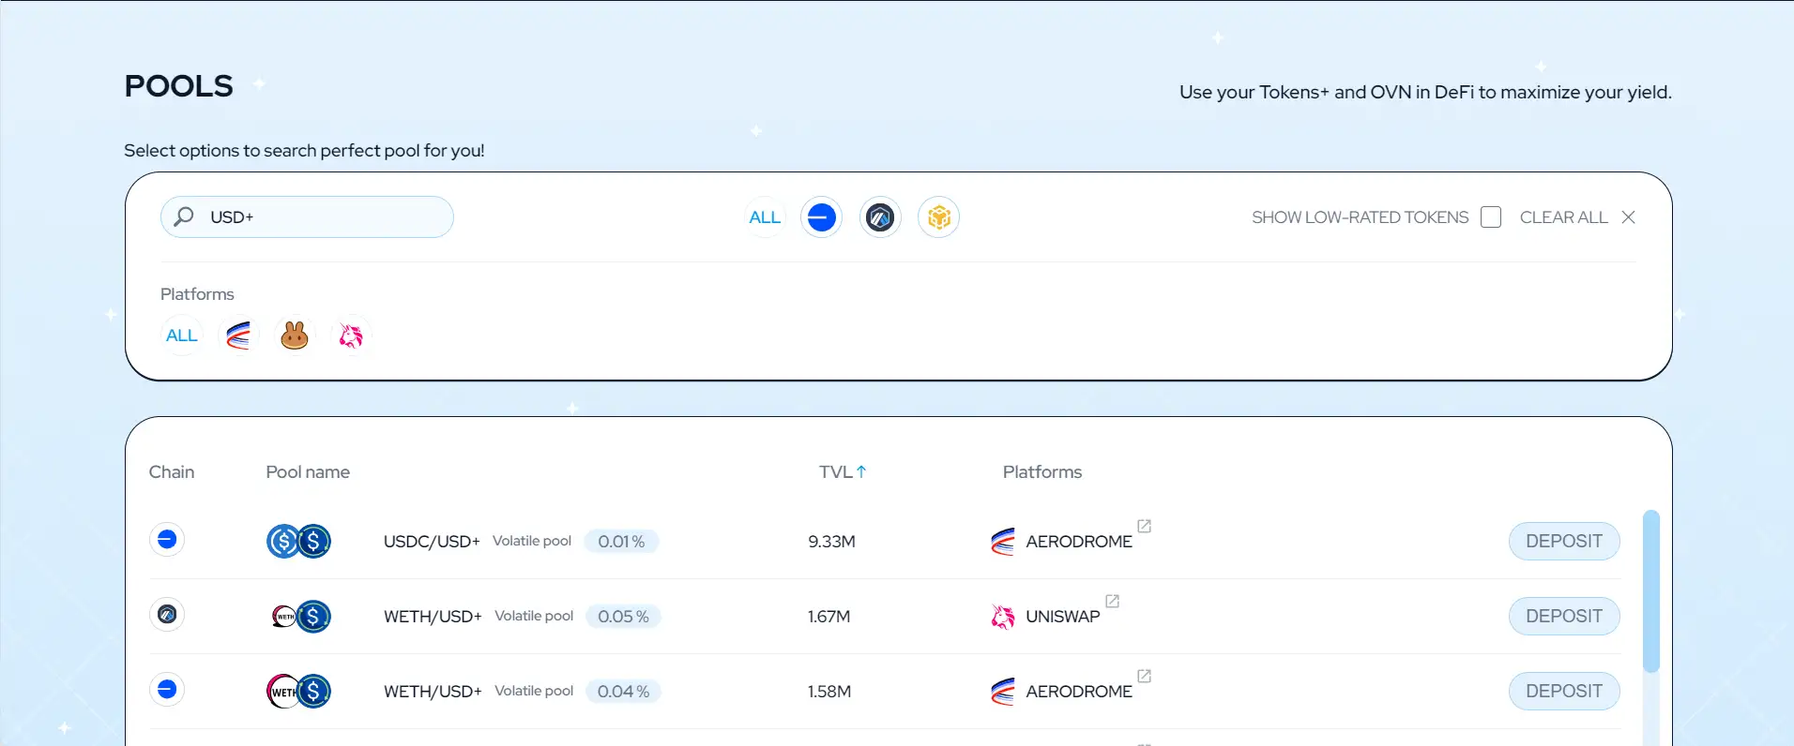Enable Show Low-Rated Tokens checkbox

(x=1490, y=217)
